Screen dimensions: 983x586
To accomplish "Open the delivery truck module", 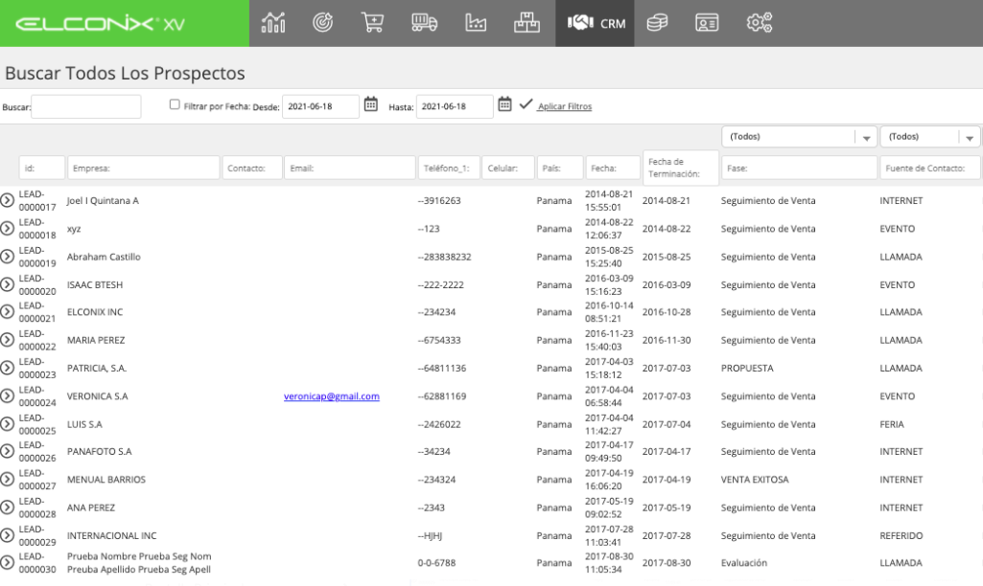I will (425, 23).
